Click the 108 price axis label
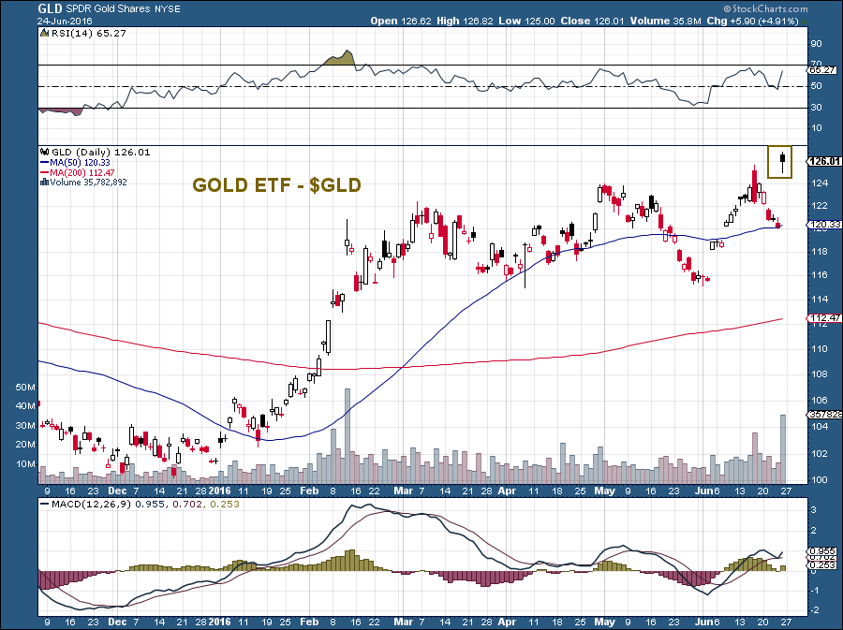The height and width of the screenshot is (630, 843). click(x=820, y=374)
